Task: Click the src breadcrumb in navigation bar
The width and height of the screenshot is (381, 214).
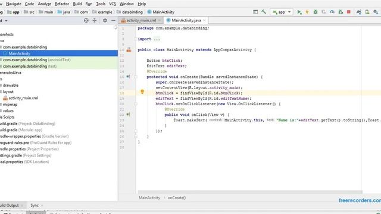Action: click(x=29, y=12)
